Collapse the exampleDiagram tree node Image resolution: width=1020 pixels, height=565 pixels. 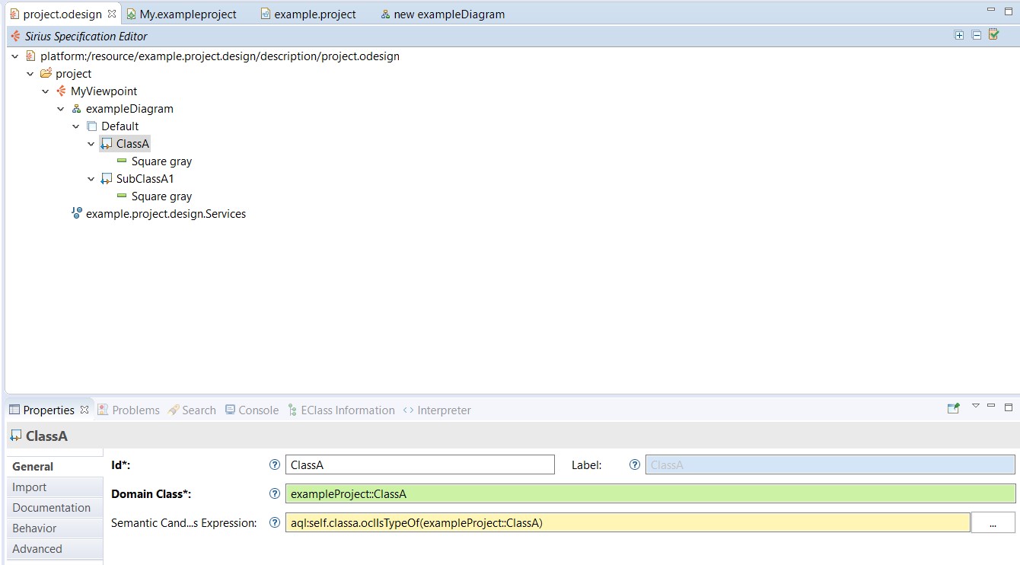(x=61, y=109)
